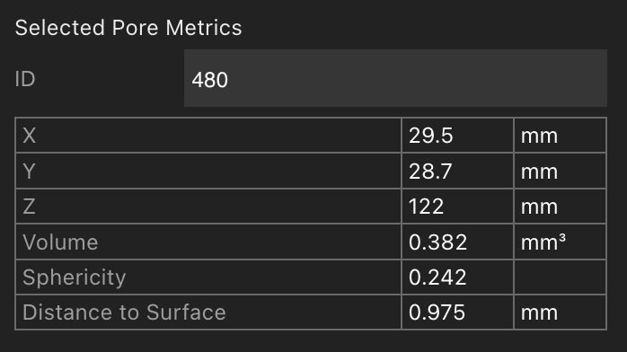Click the Selected Pore Metrics heading
Image resolution: width=627 pixels, height=352 pixels.
pyautogui.click(x=128, y=28)
